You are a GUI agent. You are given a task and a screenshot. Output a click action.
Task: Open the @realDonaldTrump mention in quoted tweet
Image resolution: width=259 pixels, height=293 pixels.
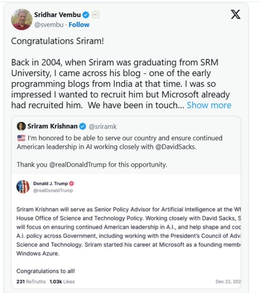click(x=78, y=164)
